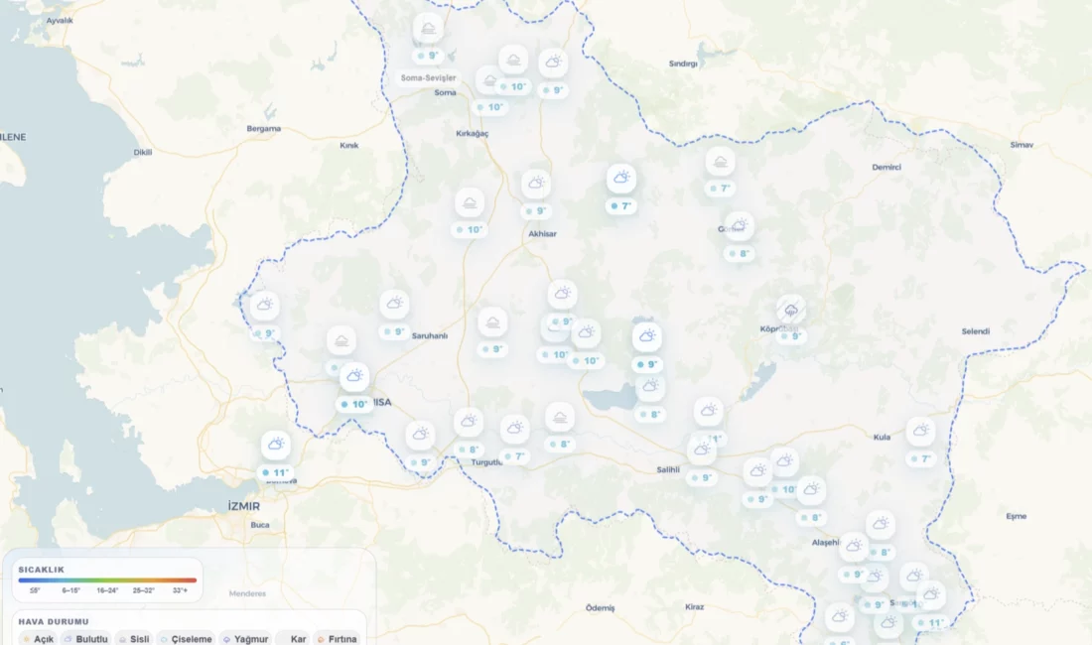Open the partly cloudy icon above Manisa
The image size is (1092, 645).
click(x=354, y=376)
